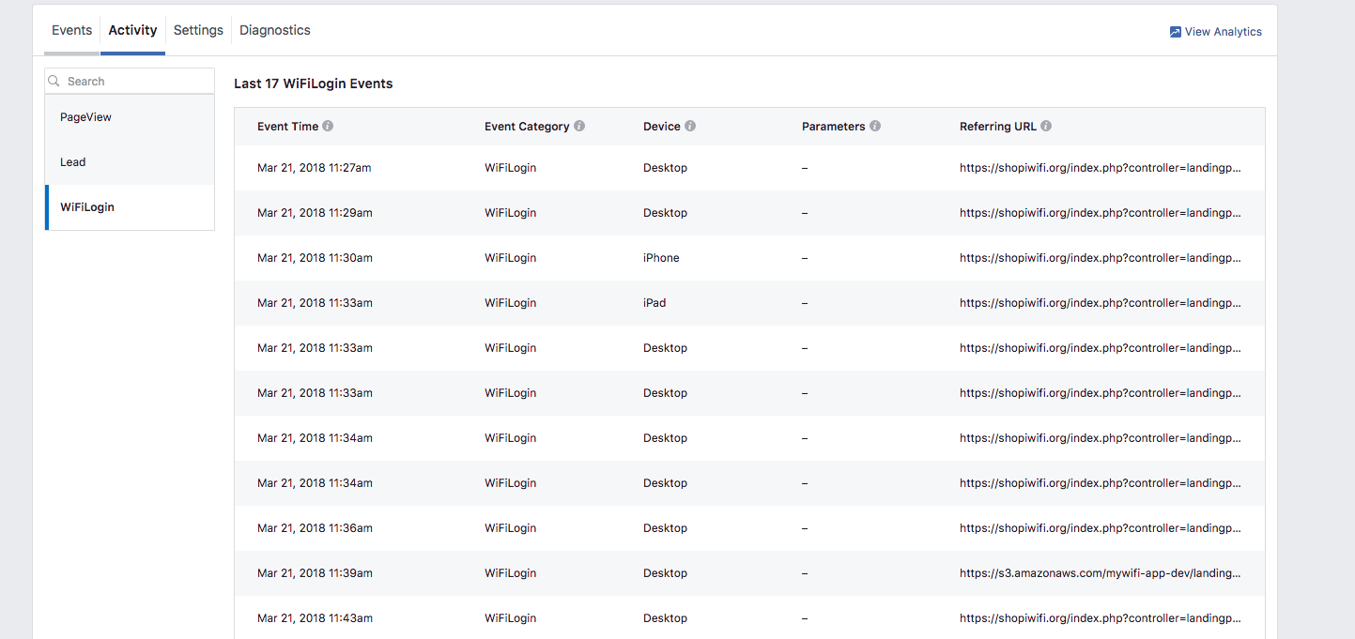1355x639 pixels.
Task: Open the Diagnostics tab
Action: [x=275, y=30]
